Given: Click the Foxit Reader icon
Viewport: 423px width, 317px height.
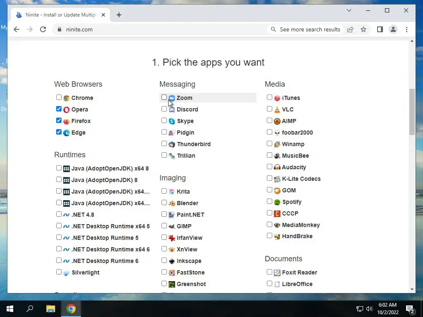Looking at the screenshot, I should 277,273.
